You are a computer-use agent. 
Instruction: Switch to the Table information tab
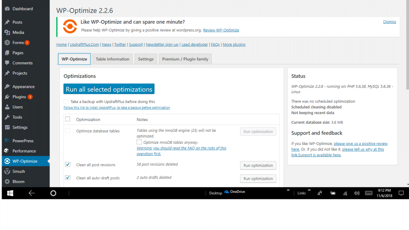tap(112, 59)
